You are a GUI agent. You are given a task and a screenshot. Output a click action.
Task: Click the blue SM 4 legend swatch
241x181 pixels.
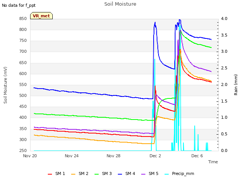pos(120,174)
